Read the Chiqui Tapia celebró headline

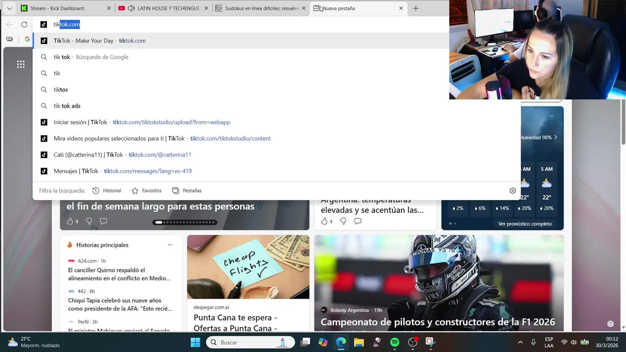click(120, 305)
